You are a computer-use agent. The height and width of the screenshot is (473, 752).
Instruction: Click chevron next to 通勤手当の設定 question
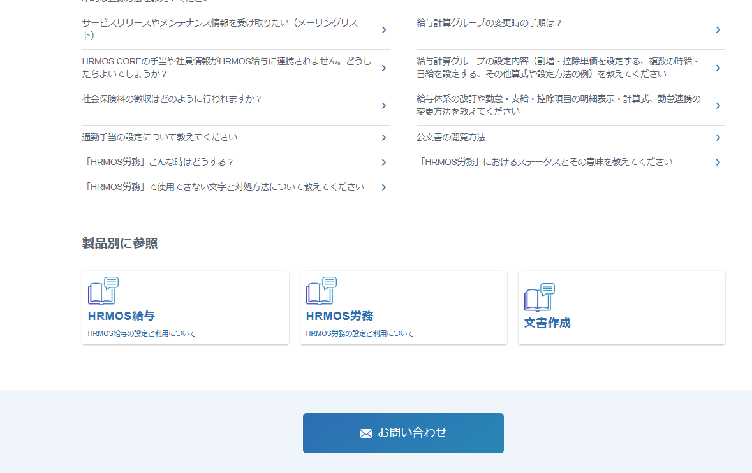383,138
